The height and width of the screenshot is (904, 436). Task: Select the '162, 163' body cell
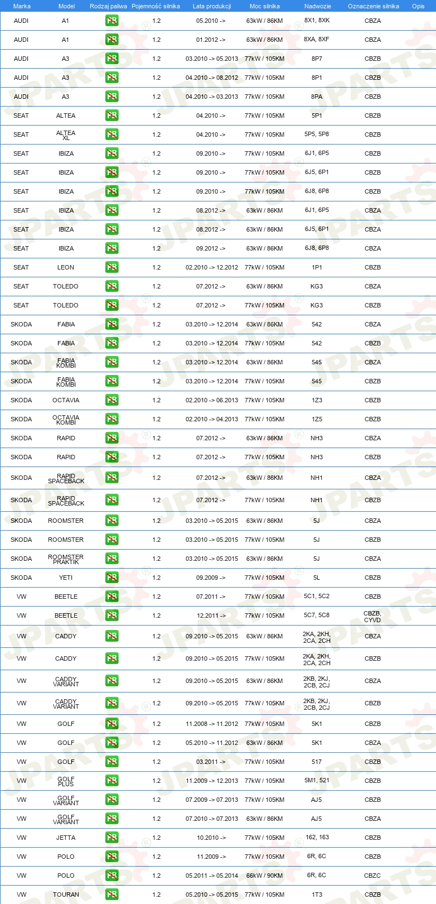tap(317, 838)
